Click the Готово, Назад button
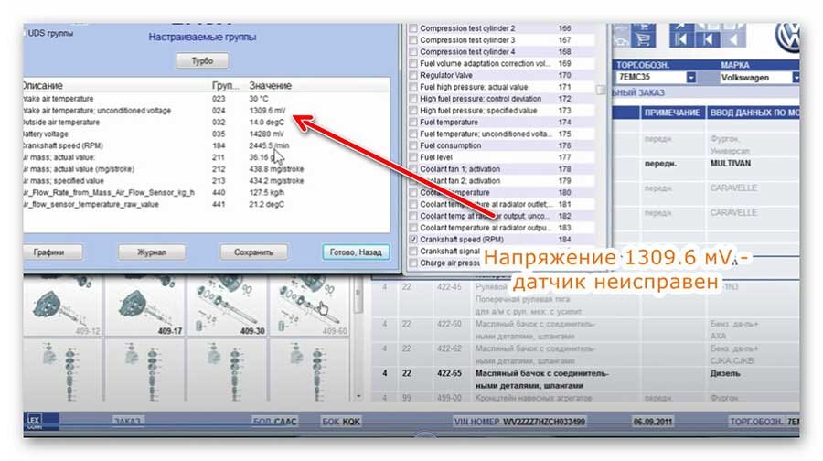The width and height of the screenshot is (823, 461). pos(356,252)
